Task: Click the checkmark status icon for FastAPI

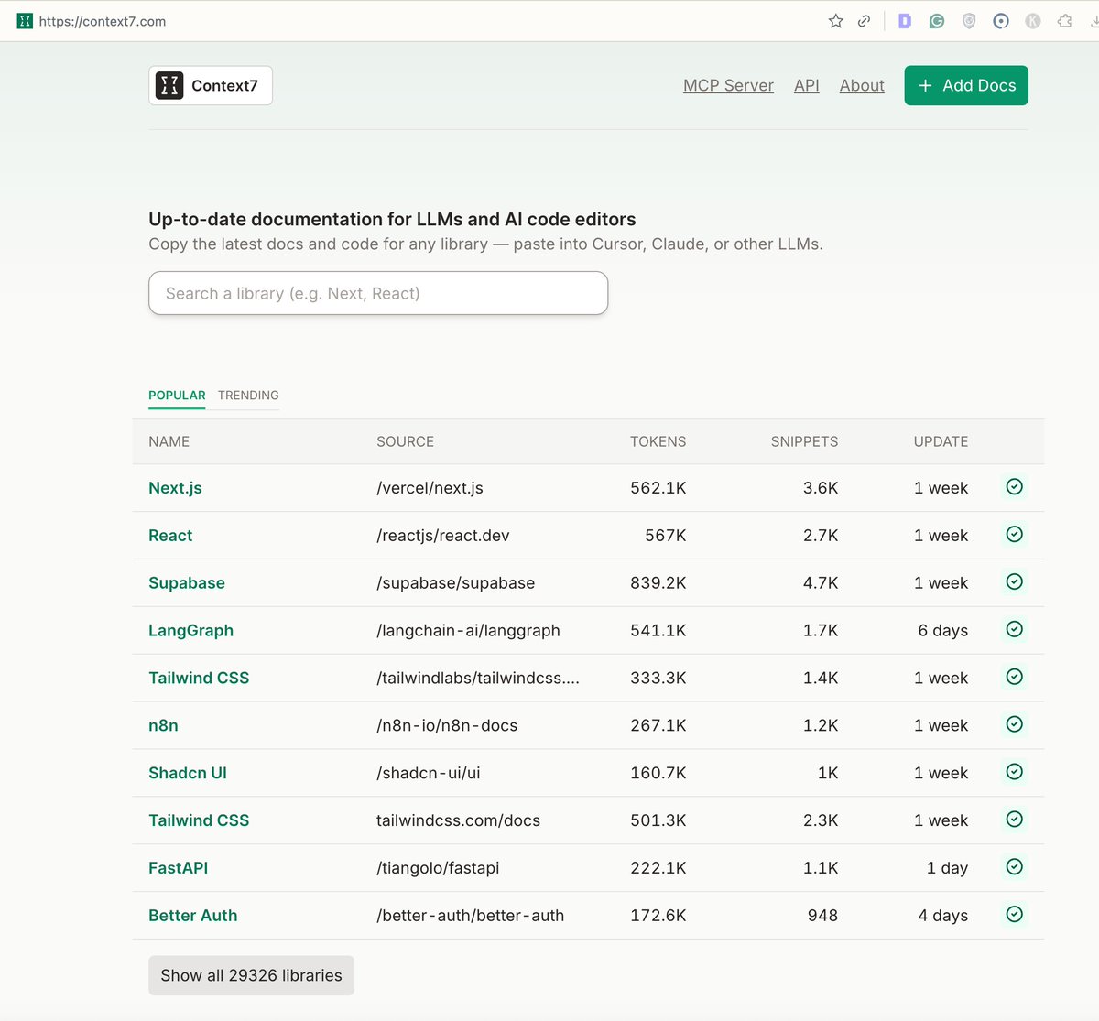Action: 1014,866
